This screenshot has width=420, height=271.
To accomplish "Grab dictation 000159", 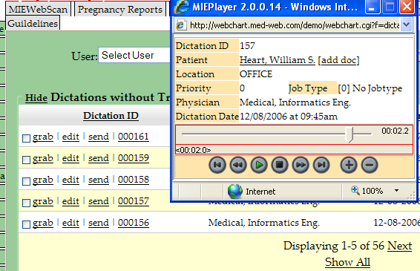I will pyautogui.click(x=43, y=158).
